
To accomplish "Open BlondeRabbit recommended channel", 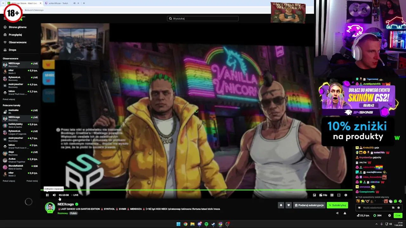I will (x=20, y=167).
